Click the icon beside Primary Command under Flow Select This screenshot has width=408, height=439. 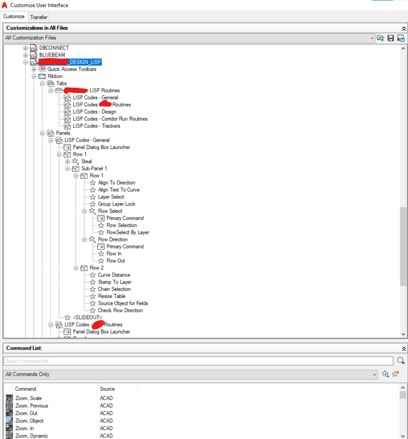tap(101, 218)
